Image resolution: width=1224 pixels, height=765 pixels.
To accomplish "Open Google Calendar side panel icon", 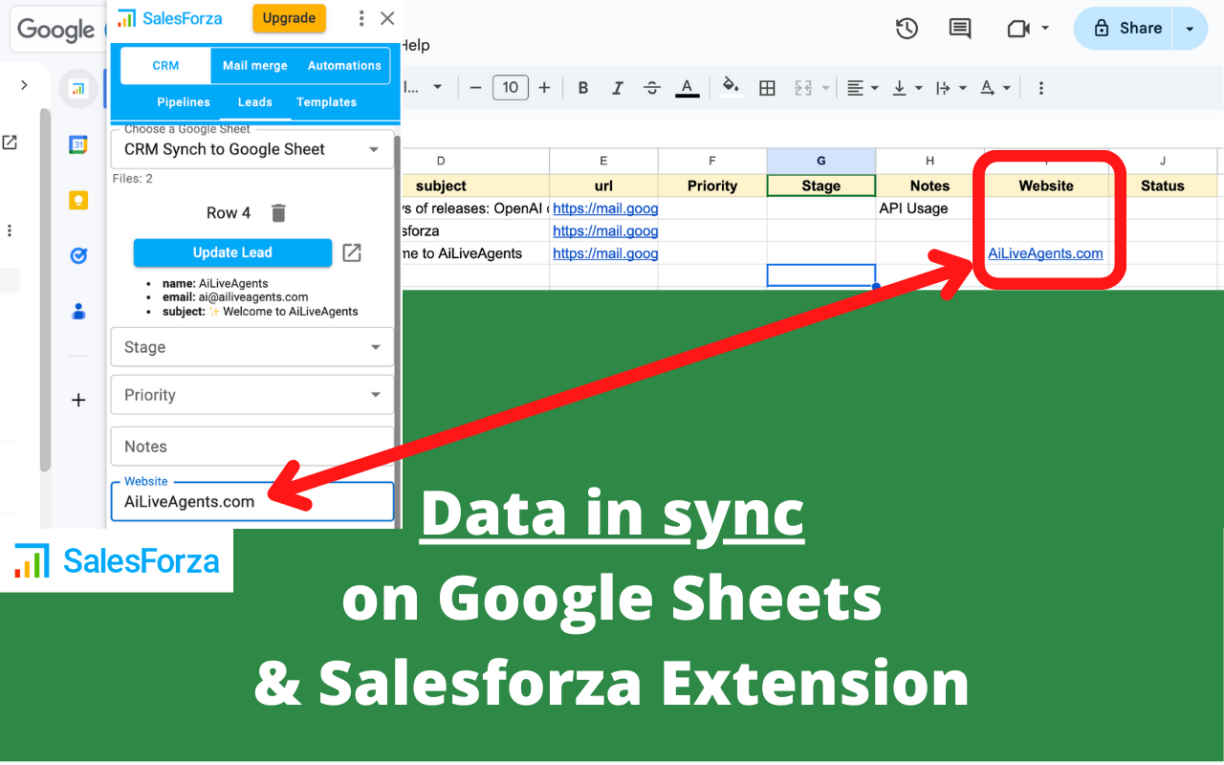I will tap(78, 144).
